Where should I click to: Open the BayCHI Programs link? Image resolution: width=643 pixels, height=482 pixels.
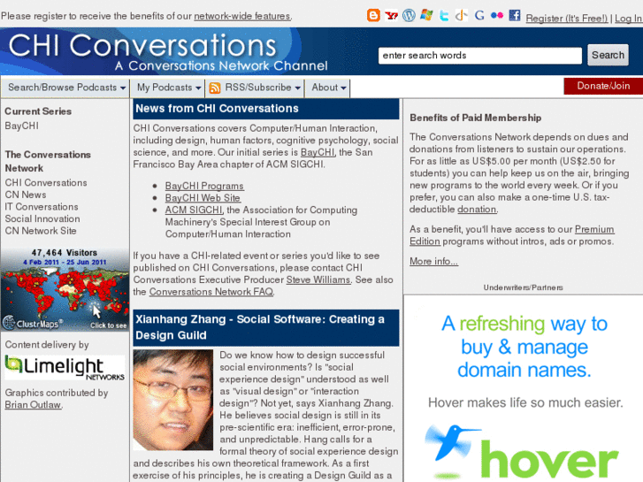pos(204,186)
